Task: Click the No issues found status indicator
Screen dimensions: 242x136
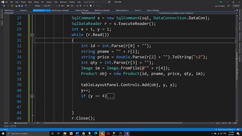Action: pyautogui.click(x=21, y=123)
